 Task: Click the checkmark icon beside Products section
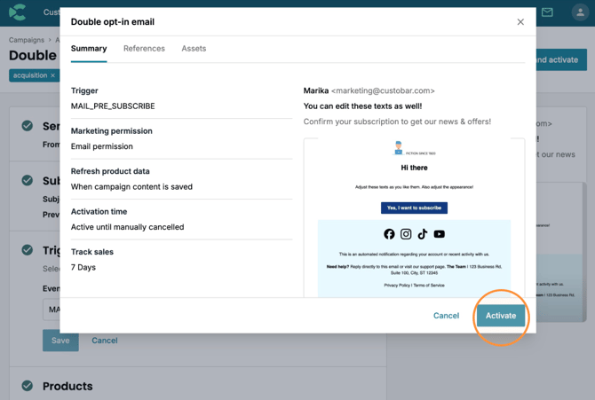[27, 386]
